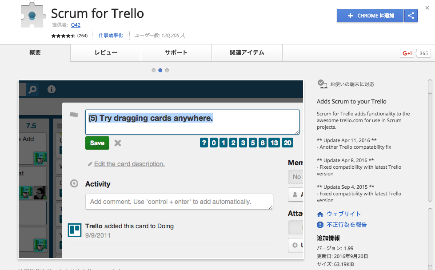This screenshot has width=435, height=270.
Task: Click the home icon beside ウェブサイト
Action: [320, 214]
